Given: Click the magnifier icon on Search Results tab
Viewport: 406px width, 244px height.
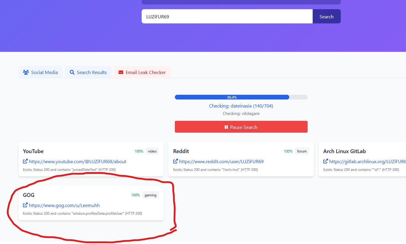Looking at the screenshot, I should coord(72,72).
